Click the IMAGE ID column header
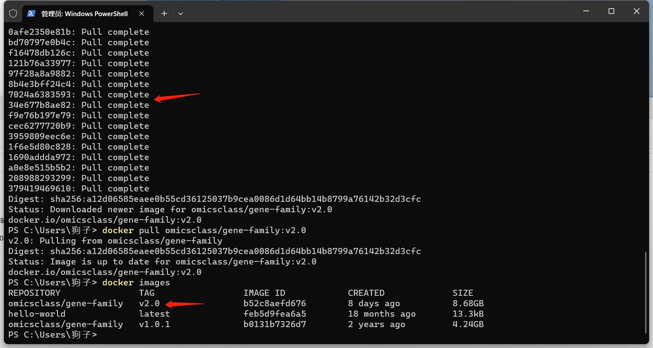This screenshot has width=653, height=348. click(x=264, y=293)
